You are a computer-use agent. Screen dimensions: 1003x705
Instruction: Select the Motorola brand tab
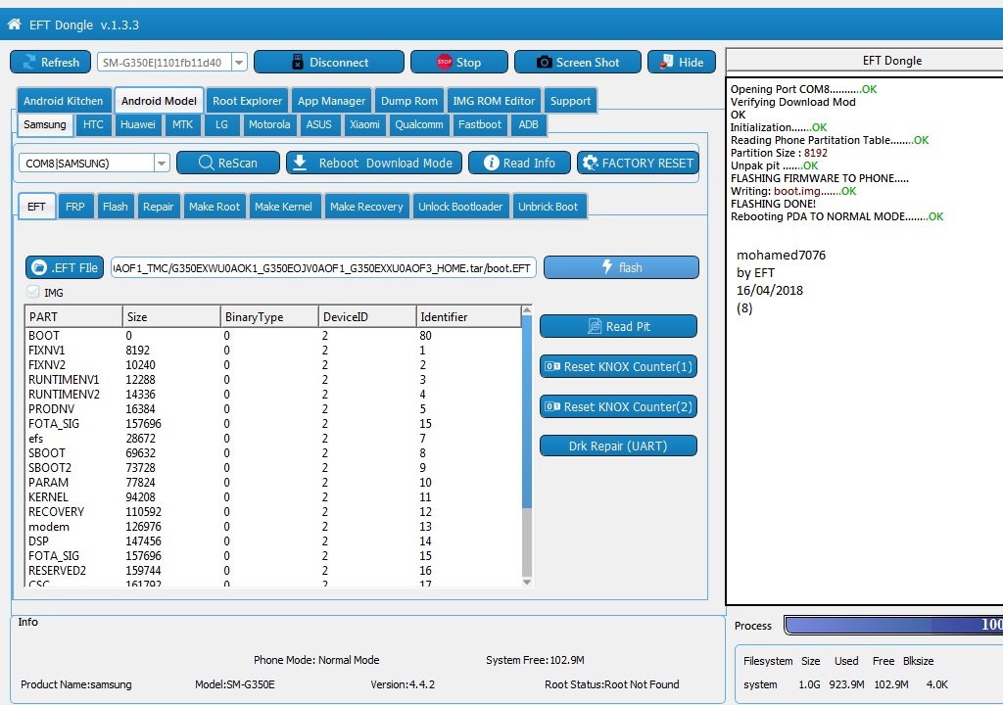[269, 124]
